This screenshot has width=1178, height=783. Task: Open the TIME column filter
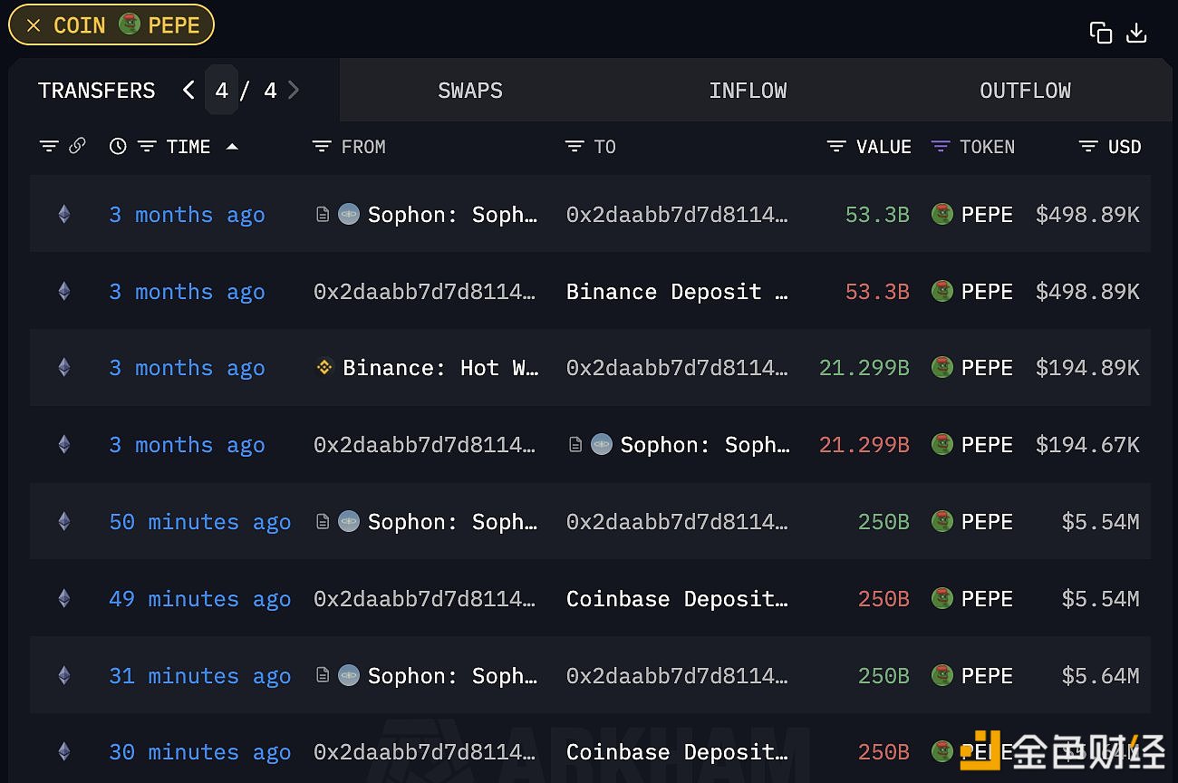(147, 146)
